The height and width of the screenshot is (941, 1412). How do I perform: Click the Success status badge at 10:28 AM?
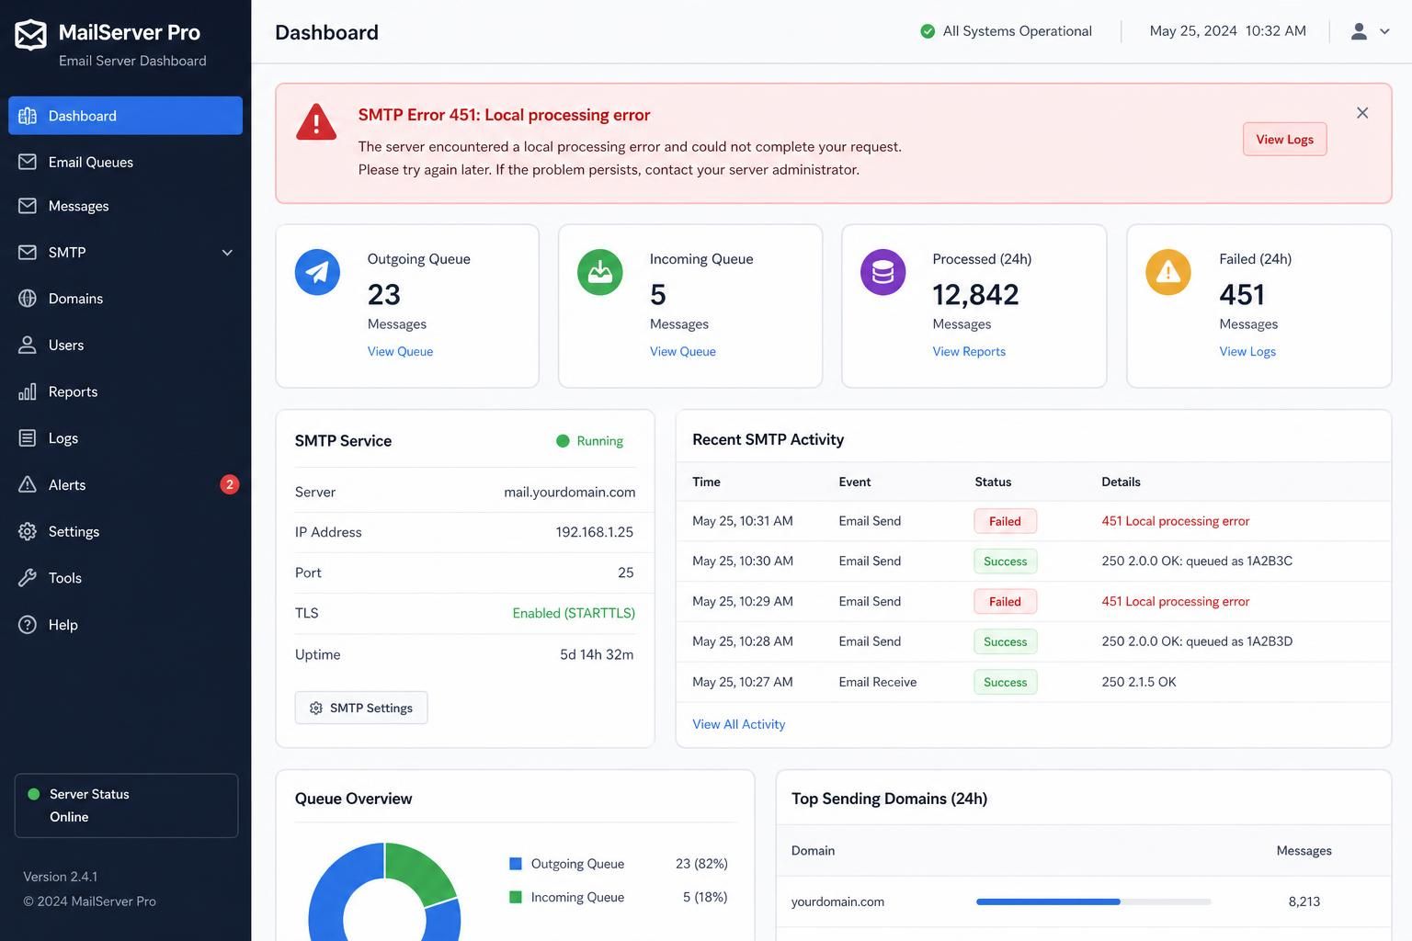click(x=1005, y=641)
